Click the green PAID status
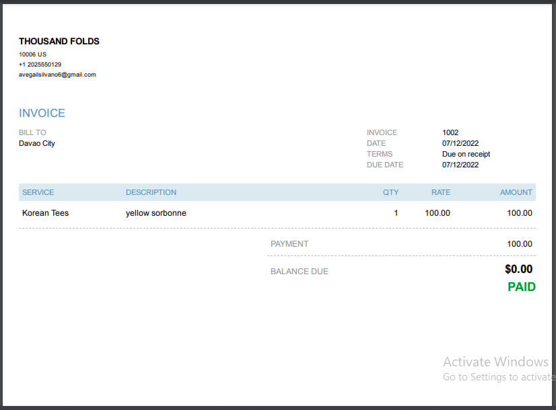 (522, 287)
